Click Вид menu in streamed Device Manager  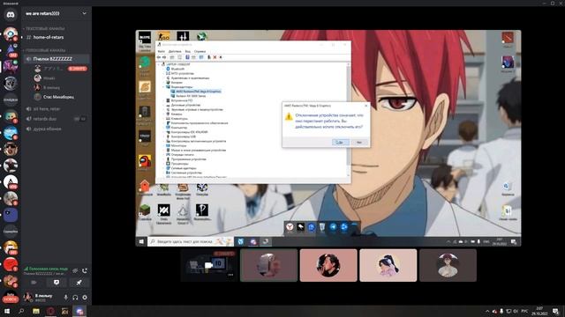click(188, 51)
